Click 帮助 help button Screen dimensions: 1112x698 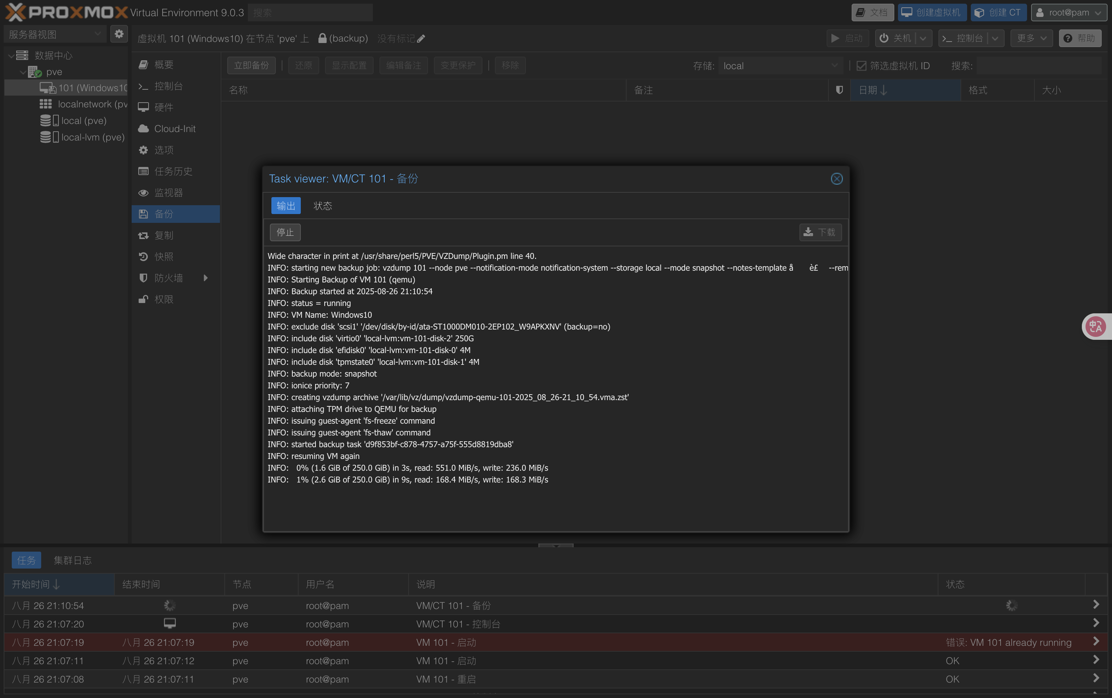[x=1080, y=38]
